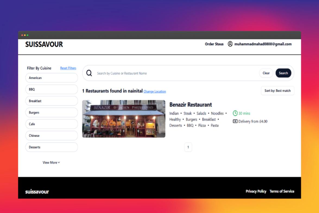This screenshot has height=213, width=319.
Task: Toggle the Chinese cuisine filter
Action: 52,135
